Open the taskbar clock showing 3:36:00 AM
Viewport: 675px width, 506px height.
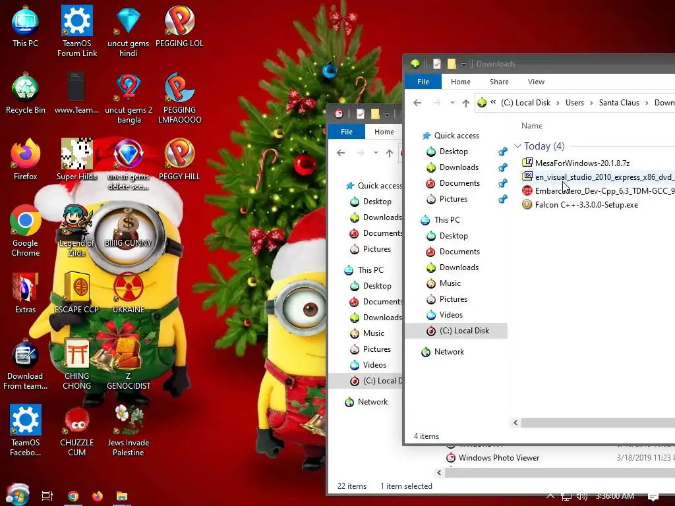click(615, 496)
